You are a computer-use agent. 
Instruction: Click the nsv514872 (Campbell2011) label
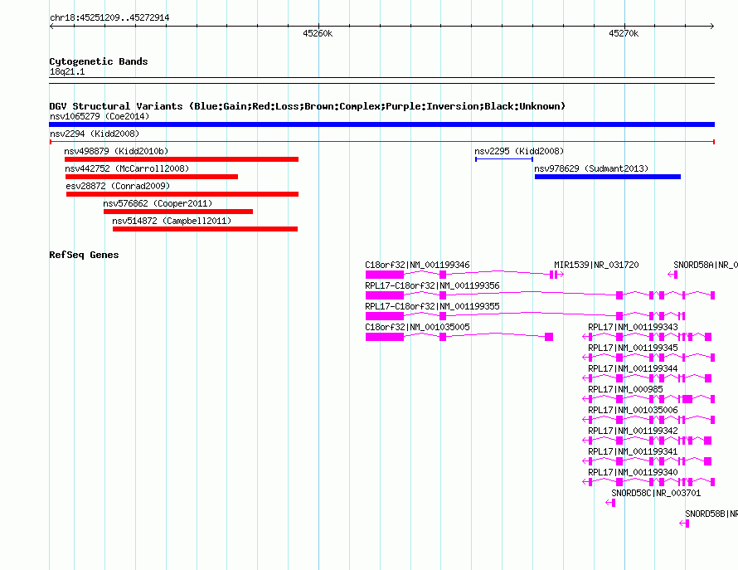point(172,221)
